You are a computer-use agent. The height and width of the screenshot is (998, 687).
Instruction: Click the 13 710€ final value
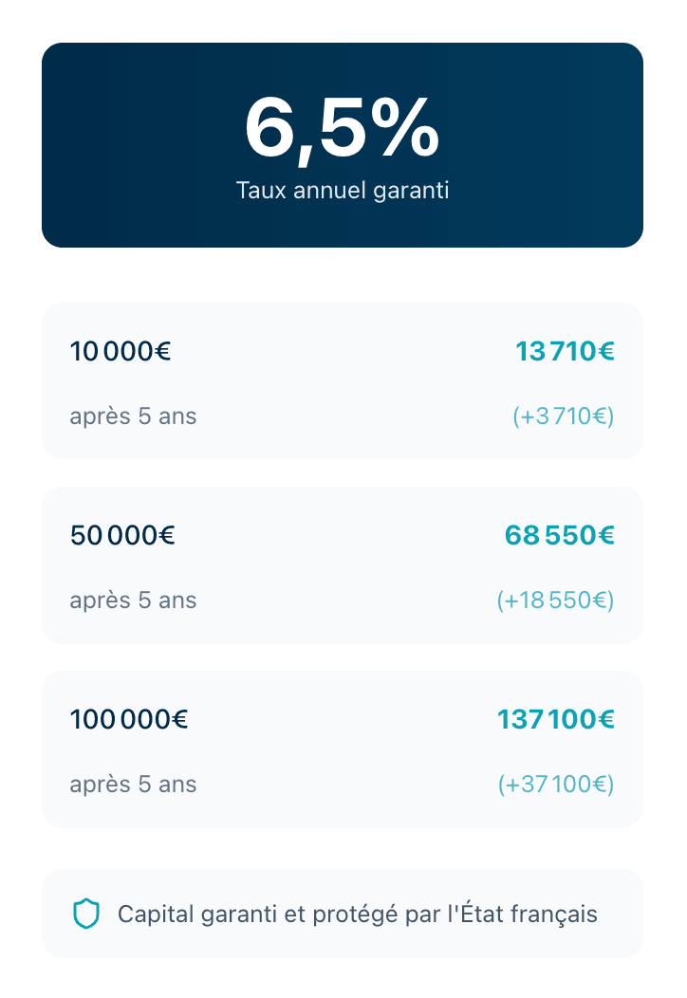point(565,352)
